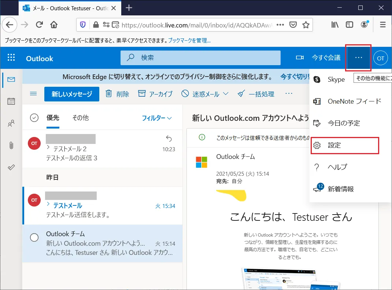Toggle the folder pane hamburger icon
The height and width of the screenshot is (290, 392).
click(x=33, y=94)
